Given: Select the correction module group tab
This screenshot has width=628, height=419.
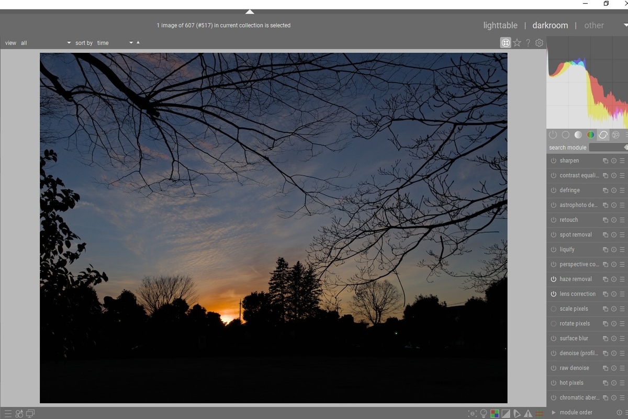Looking at the screenshot, I should (x=603, y=135).
